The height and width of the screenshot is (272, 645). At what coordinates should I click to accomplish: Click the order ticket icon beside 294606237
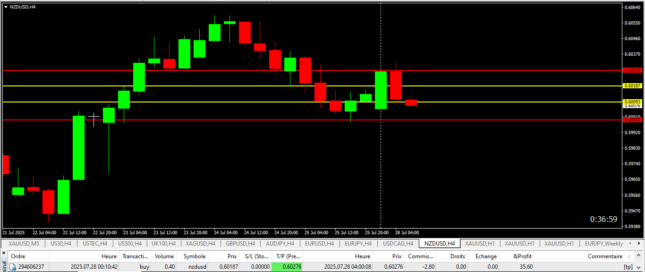coord(13,267)
